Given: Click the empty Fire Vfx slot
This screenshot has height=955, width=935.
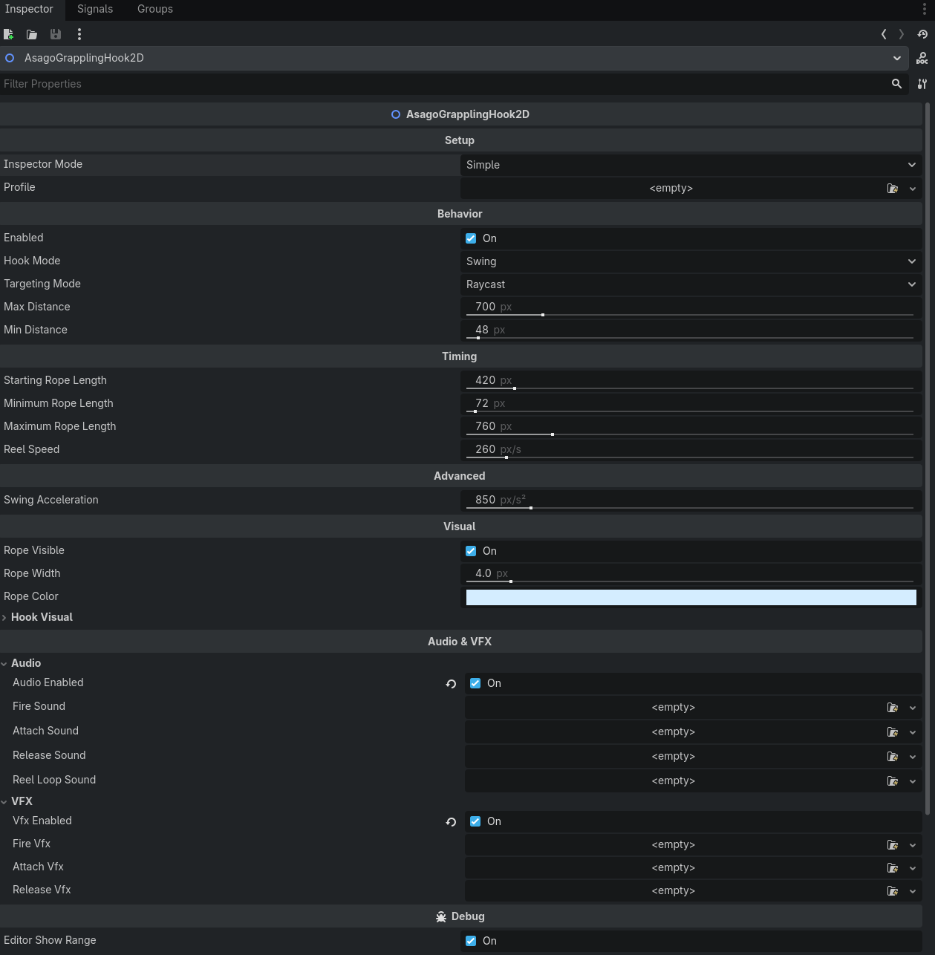Looking at the screenshot, I should pos(674,845).
